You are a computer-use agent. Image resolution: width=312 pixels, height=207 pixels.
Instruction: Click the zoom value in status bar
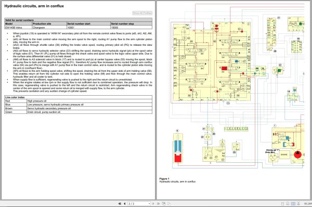click(x=308, y=203)
